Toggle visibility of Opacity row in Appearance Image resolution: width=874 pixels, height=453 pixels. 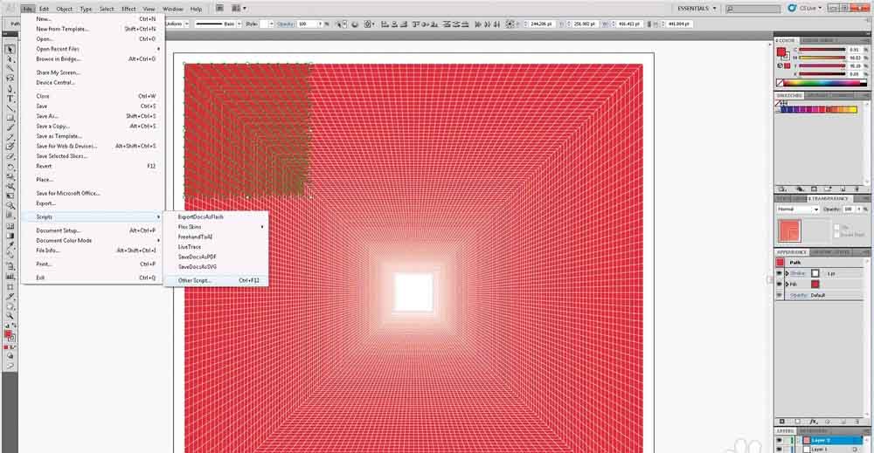point(780,295)
